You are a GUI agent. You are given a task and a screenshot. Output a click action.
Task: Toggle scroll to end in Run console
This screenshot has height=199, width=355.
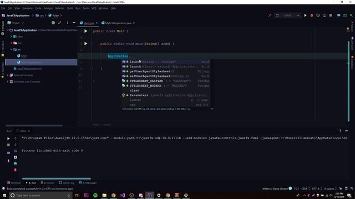(x=15, y=157)
